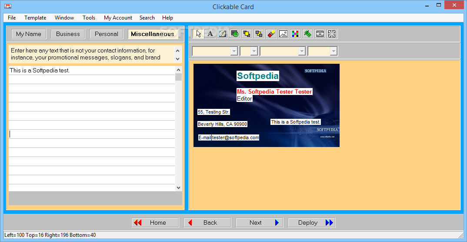Select the Miscellaneous tab

(x=153, y=34)
